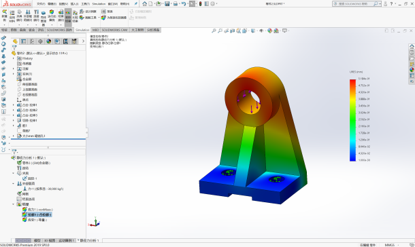This screenshot has width=415, height=247.
Task: Click the Save icon in the top toolbar
Action: 167,3
